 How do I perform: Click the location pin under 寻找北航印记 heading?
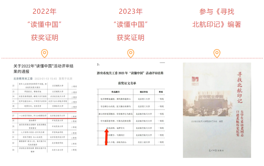[x=217, y=54]
